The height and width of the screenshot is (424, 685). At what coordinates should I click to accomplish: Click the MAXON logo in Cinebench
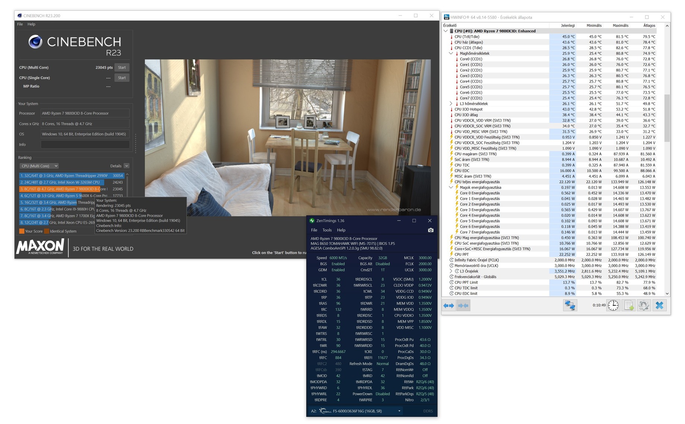[x=40, y=247]
